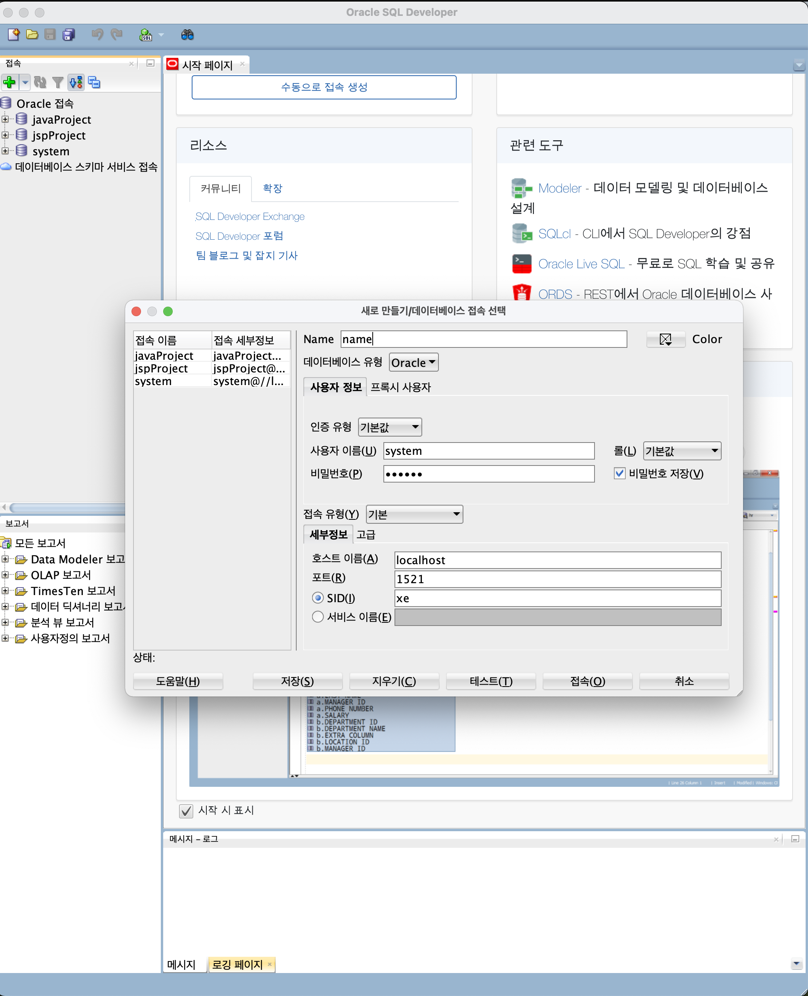Viewport: 808px width, 996px height.
Task: Open the 접속 유형(Y) 기본 dropdown
Action: [414, 515]
